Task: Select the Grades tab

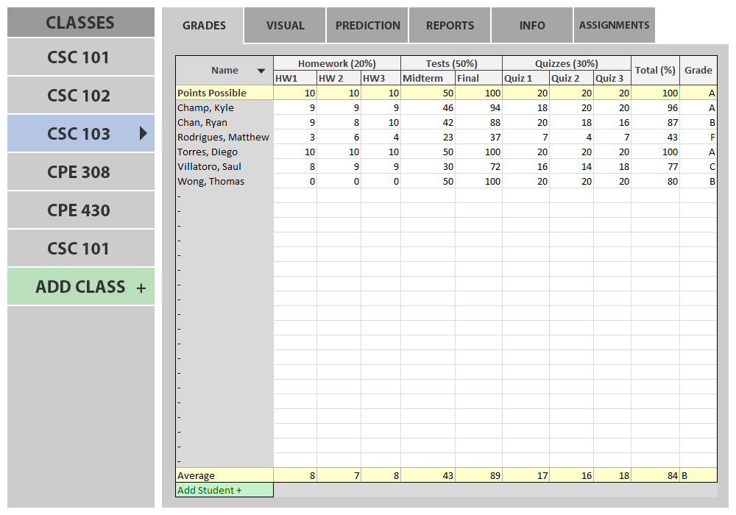Action: (x=204, y=26)
